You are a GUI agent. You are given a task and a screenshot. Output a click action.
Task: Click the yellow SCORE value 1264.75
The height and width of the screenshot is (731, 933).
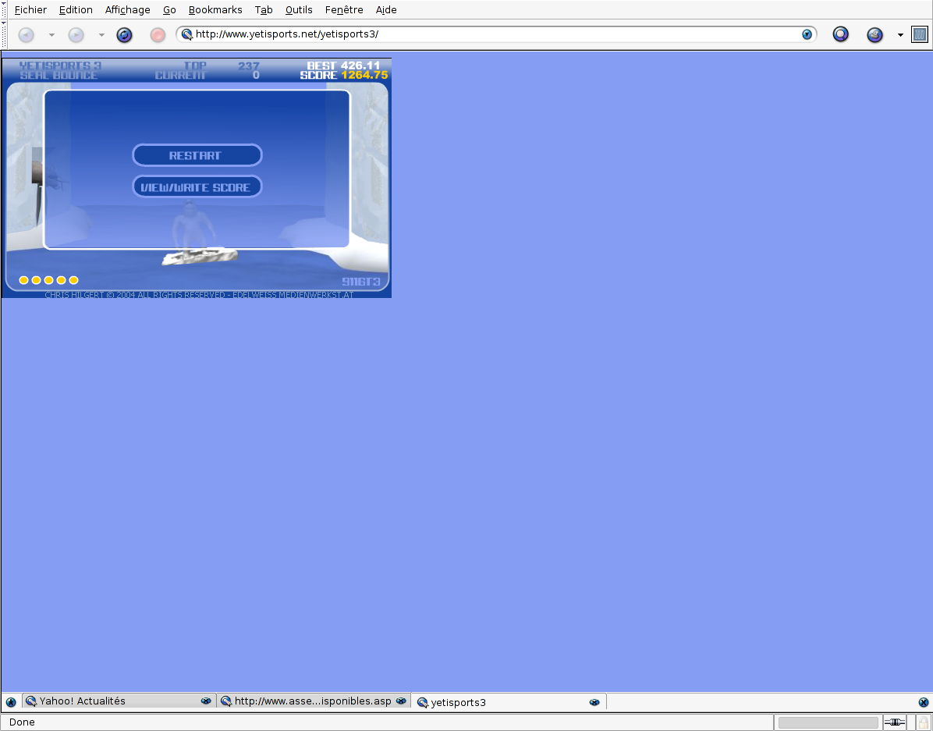[364, 75]
